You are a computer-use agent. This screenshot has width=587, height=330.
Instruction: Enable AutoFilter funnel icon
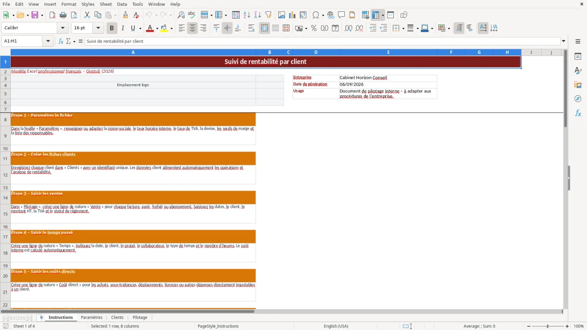coord(269,15)
